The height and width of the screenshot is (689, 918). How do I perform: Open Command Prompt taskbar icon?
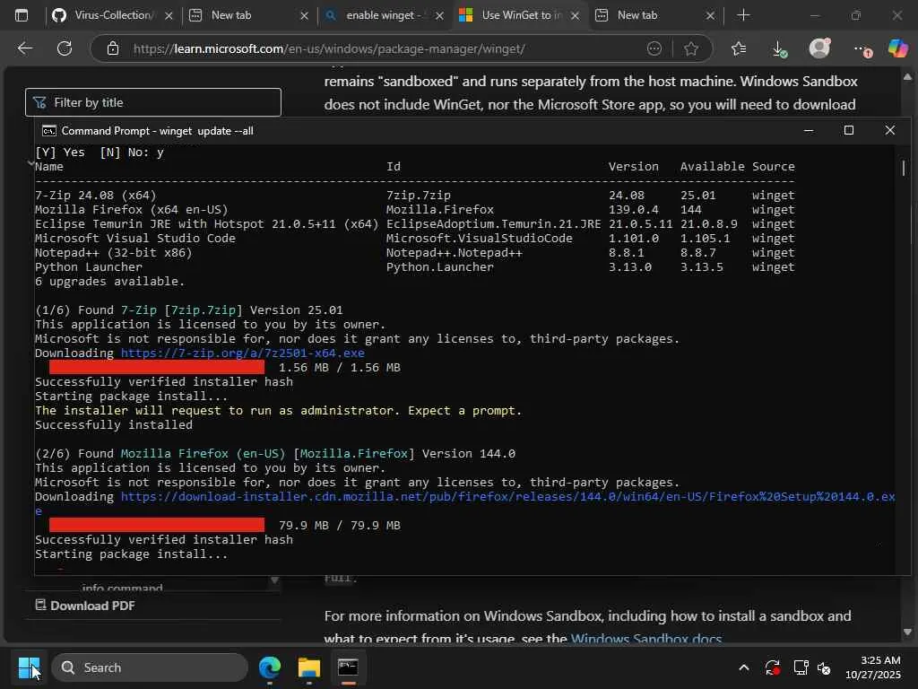348,667
